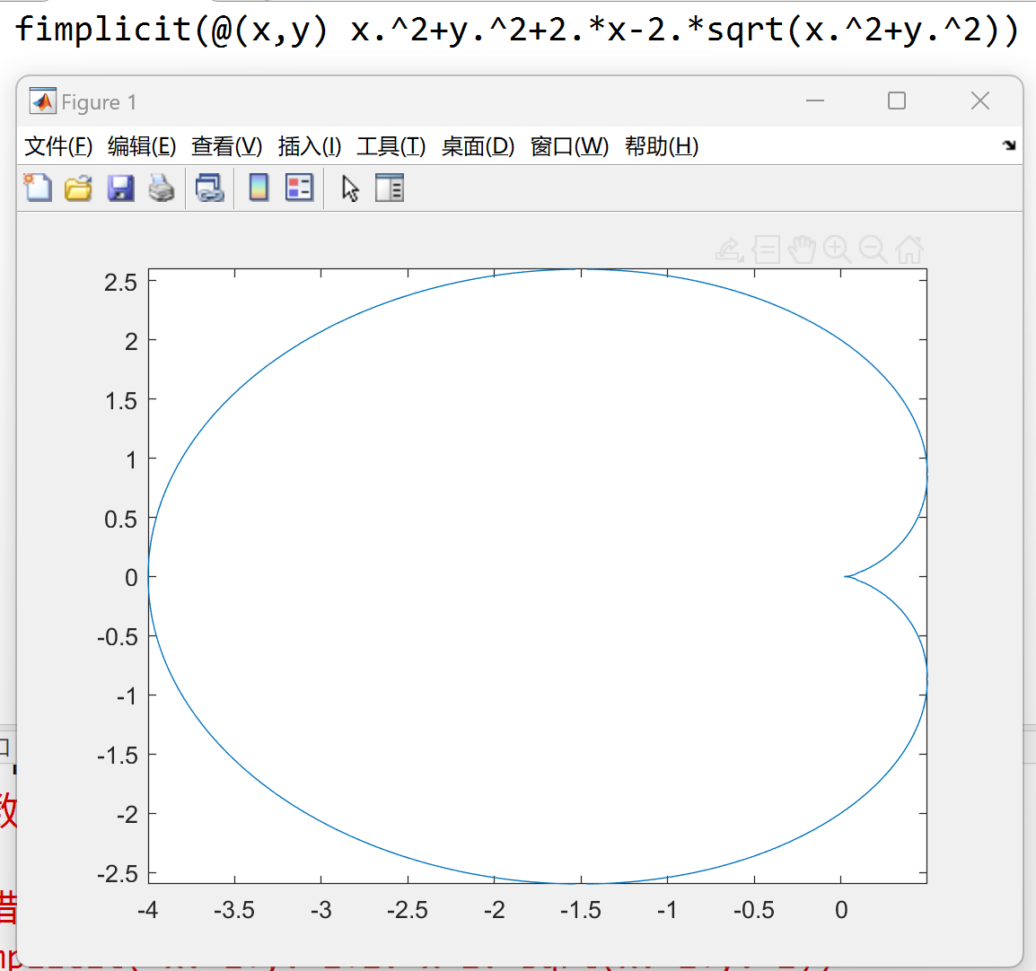The width and height of the screenshot is (1036, 971).
Task: Maximize the Figure 1 window
Action: click(x=897, y=101)
